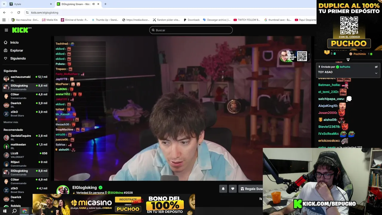Open mattkeelan recommended channel

point(25,146)
